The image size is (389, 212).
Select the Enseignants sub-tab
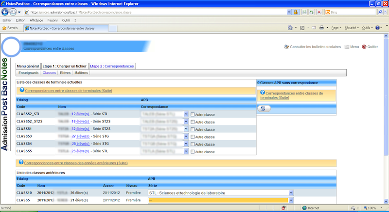click(x=28, y=73)
